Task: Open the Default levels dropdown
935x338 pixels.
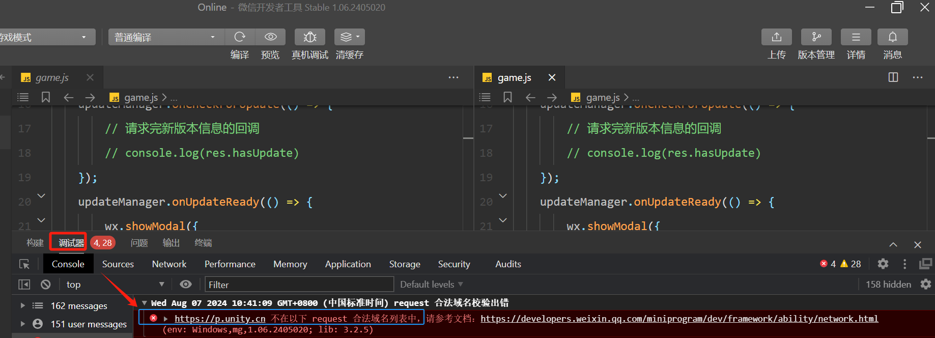Action: coord(431,285)
